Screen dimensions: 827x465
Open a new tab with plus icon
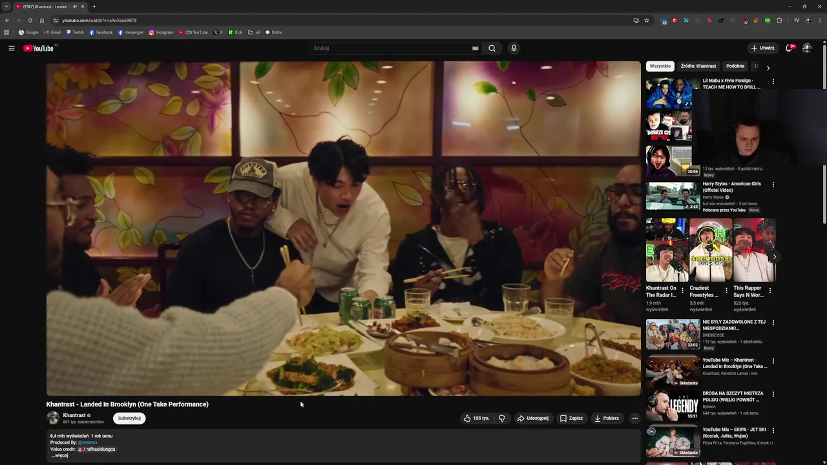94,6
